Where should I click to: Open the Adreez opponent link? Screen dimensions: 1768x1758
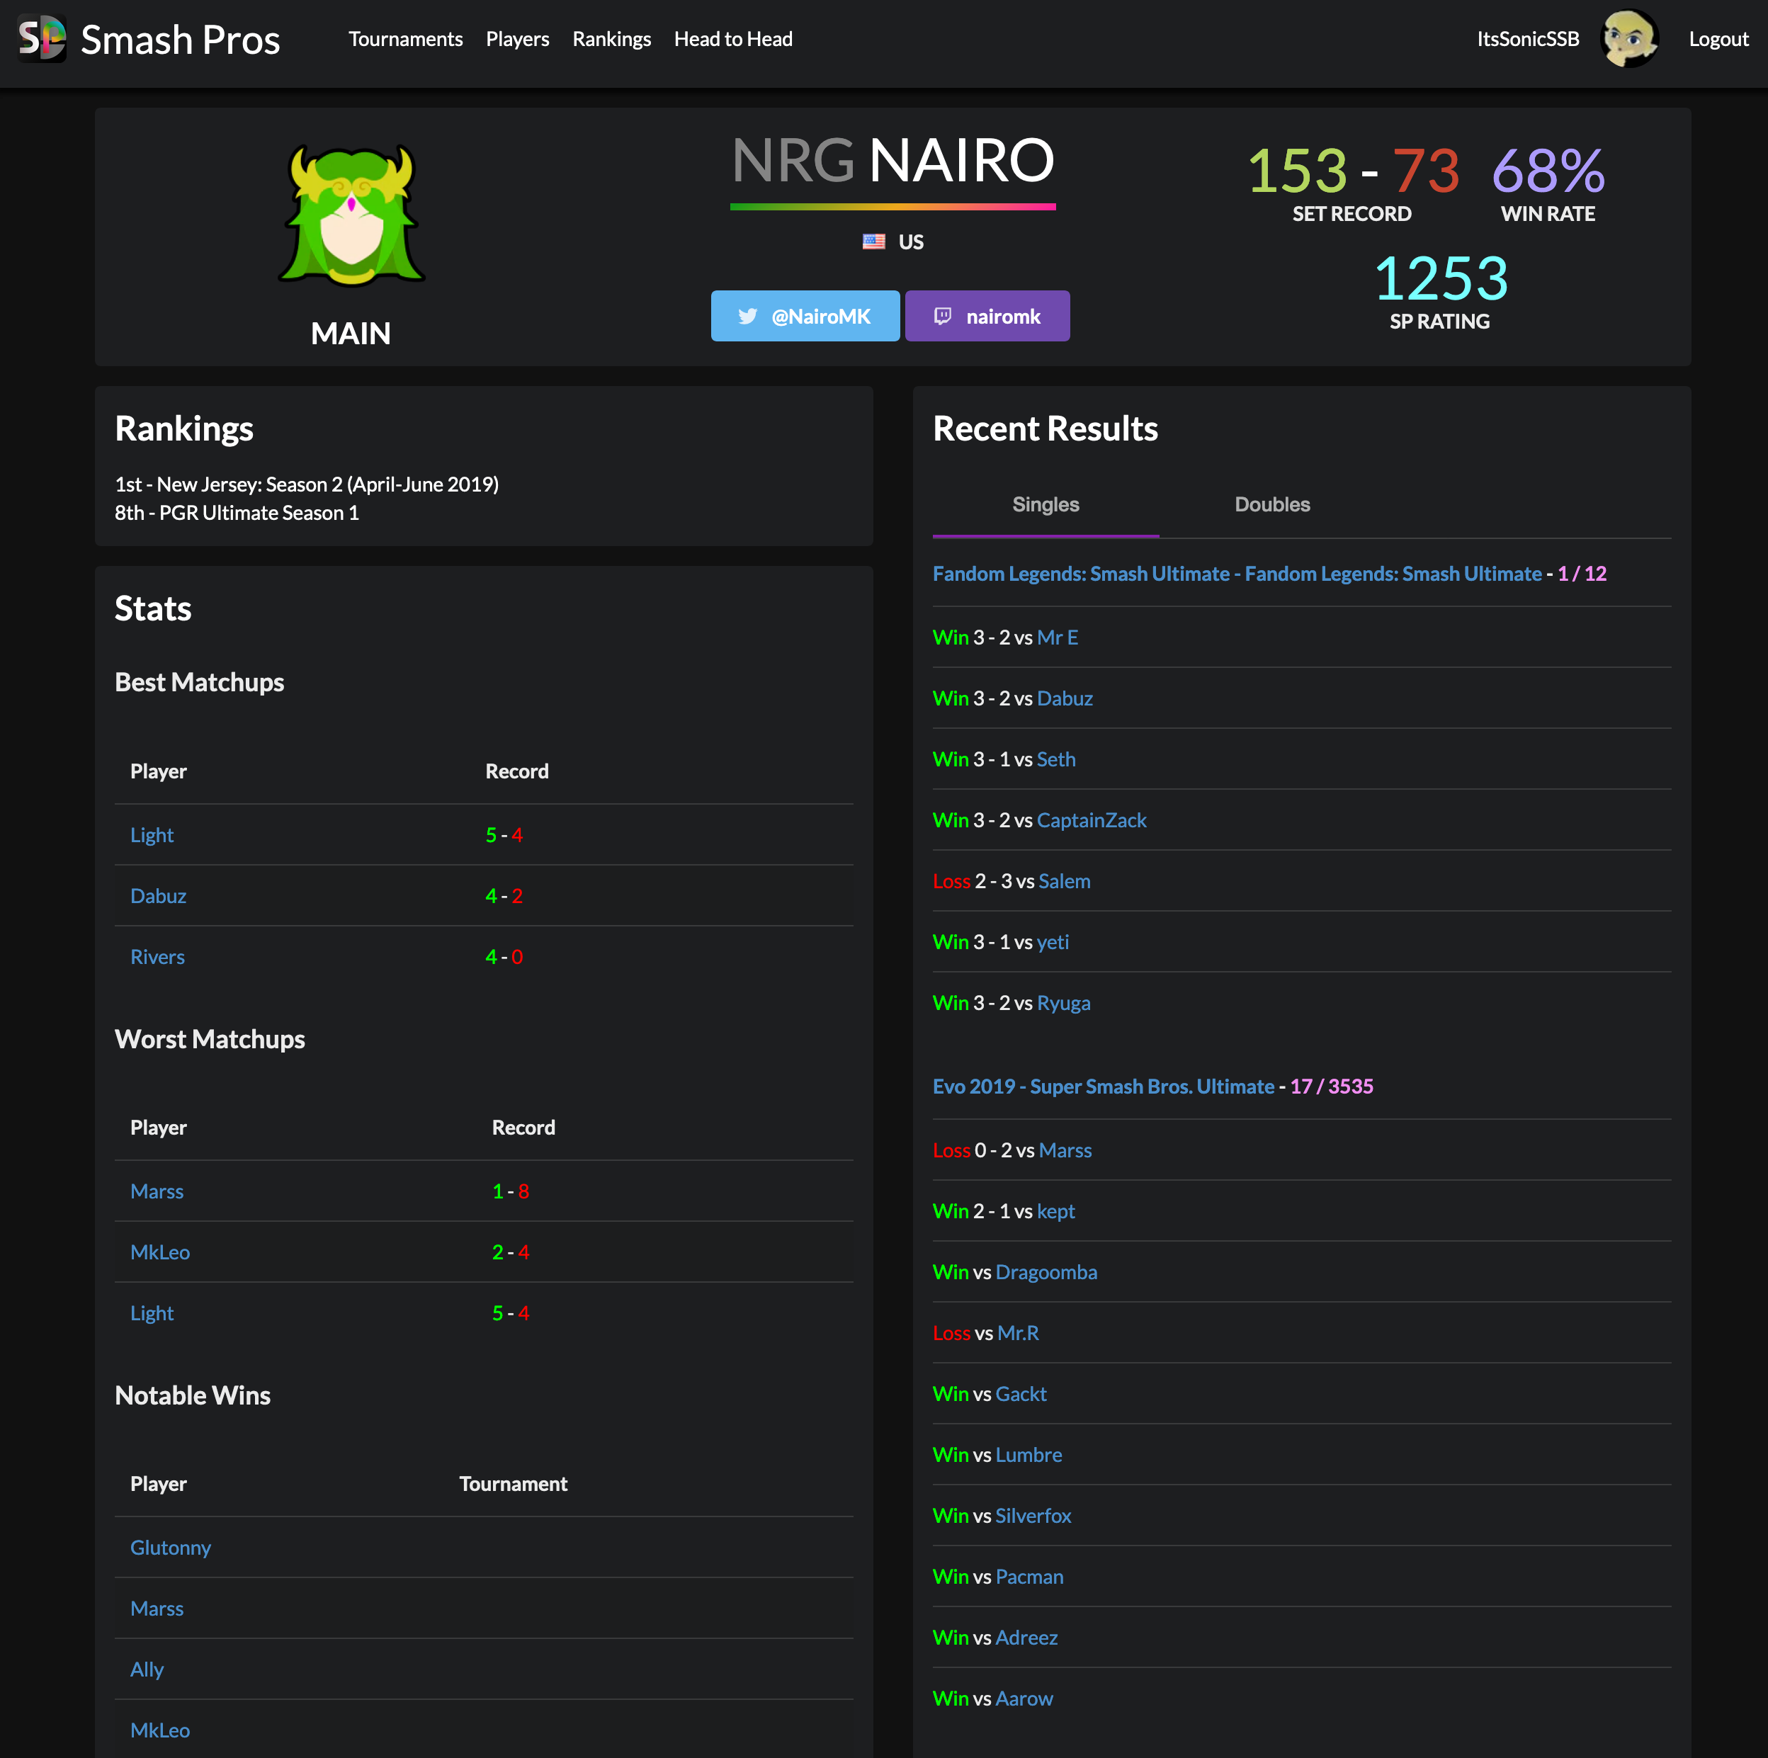1027,1637
